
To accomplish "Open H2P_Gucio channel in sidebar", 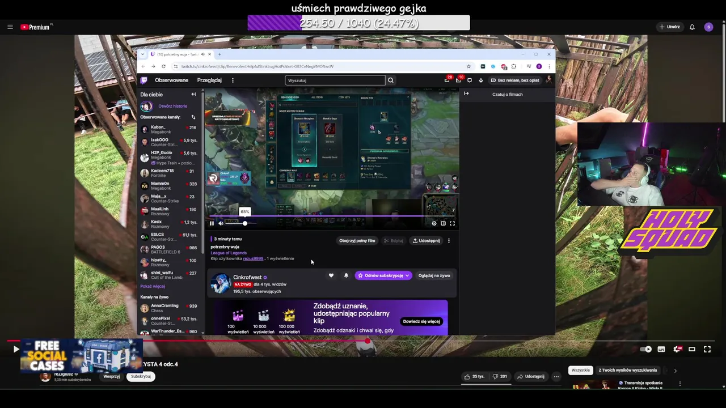I will coord(168,157).
